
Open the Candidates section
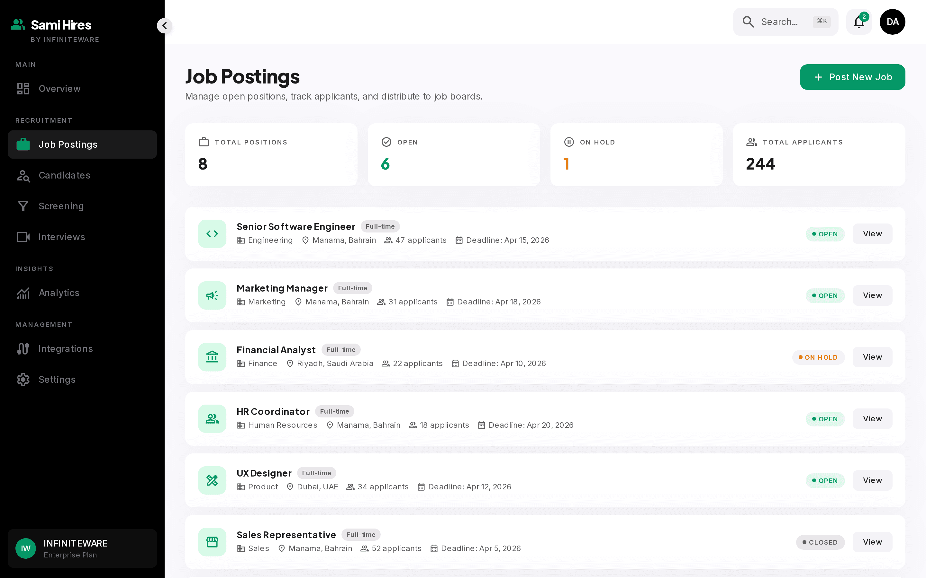82,175
